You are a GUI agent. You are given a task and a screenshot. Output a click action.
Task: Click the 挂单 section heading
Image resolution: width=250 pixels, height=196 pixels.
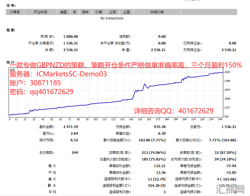point(11,5)
